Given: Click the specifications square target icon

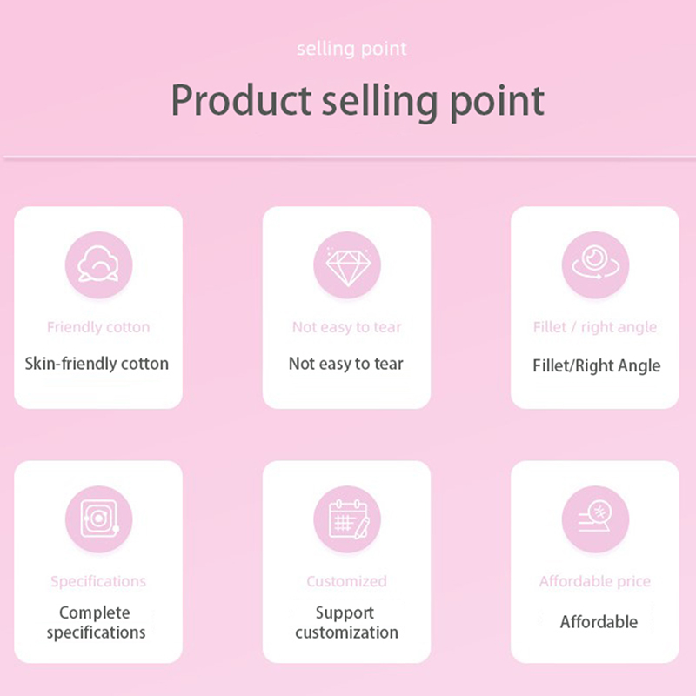Looking at the screenshot, I should click(x=98, y=519).
